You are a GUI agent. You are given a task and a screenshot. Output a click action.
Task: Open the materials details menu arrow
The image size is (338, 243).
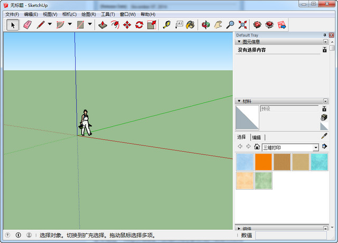pyautogui.click(x=324, y=146)
